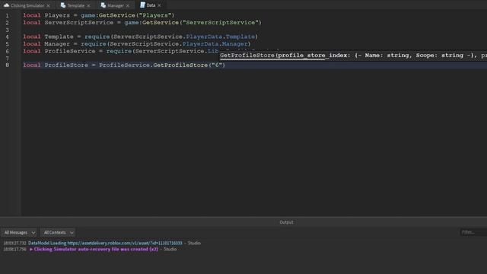
Task: Close the Clicking Simulator tab
Action: [48, 5]
